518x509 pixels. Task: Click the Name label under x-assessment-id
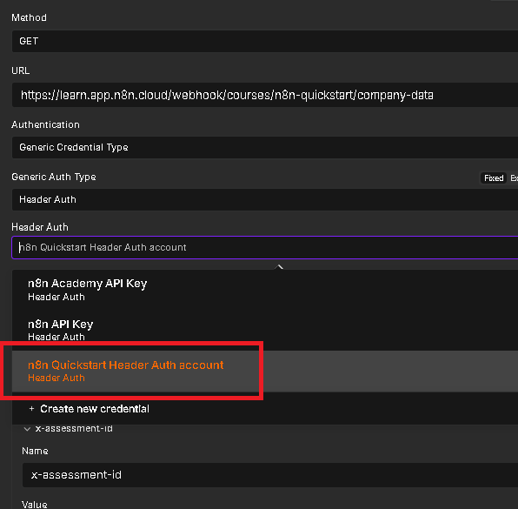[35, 451]
